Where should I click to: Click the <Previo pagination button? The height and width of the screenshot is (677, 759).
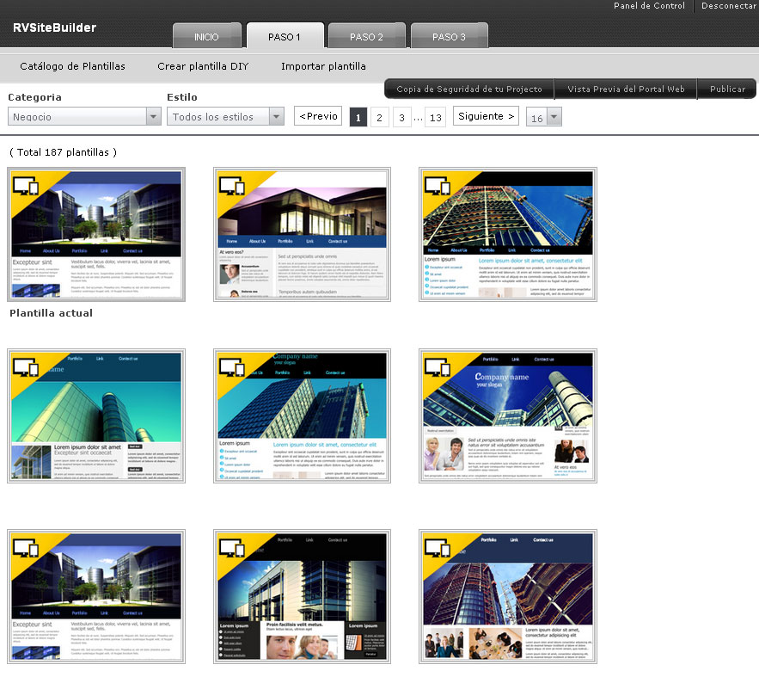click(318, 116)
